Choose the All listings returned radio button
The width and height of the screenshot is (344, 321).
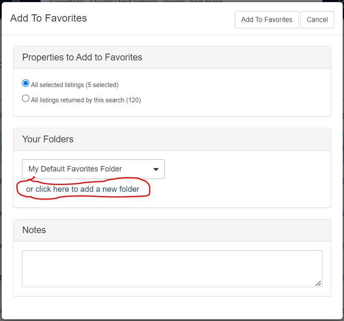pos(26,99)
